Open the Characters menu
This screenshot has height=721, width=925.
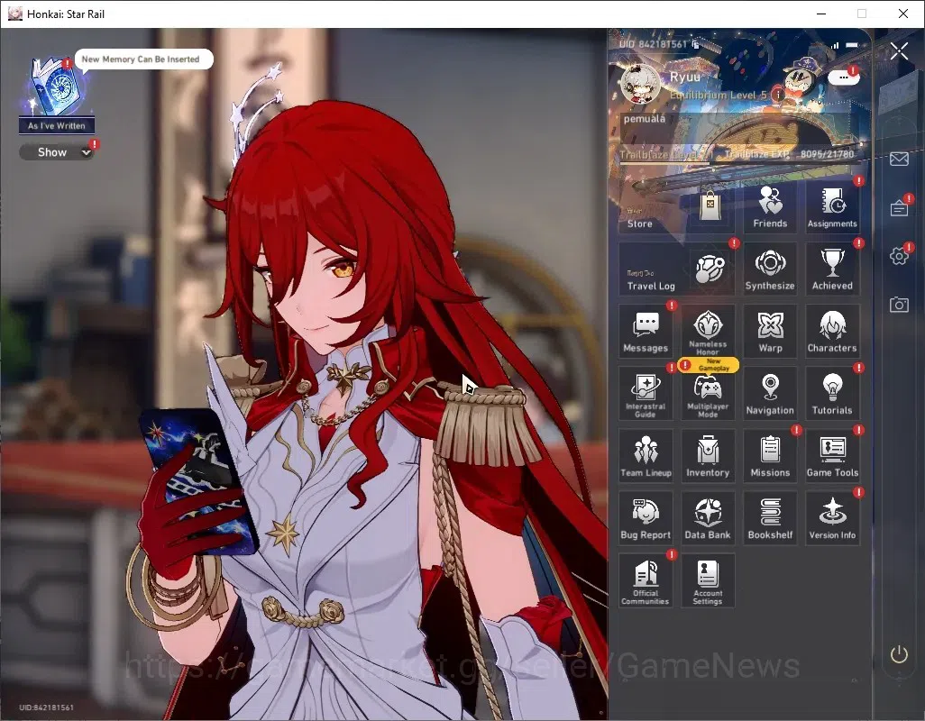click(x=832, y=332)
